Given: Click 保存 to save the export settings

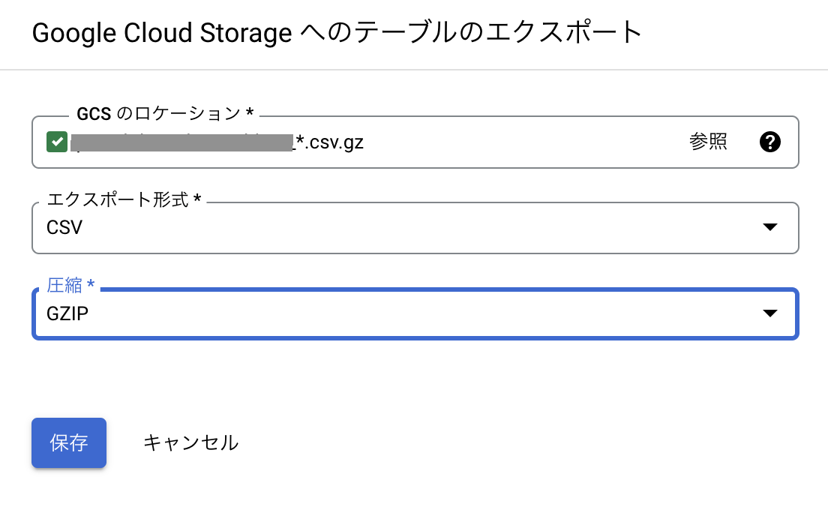Looking at the screenshot, I should coord(68,442).
